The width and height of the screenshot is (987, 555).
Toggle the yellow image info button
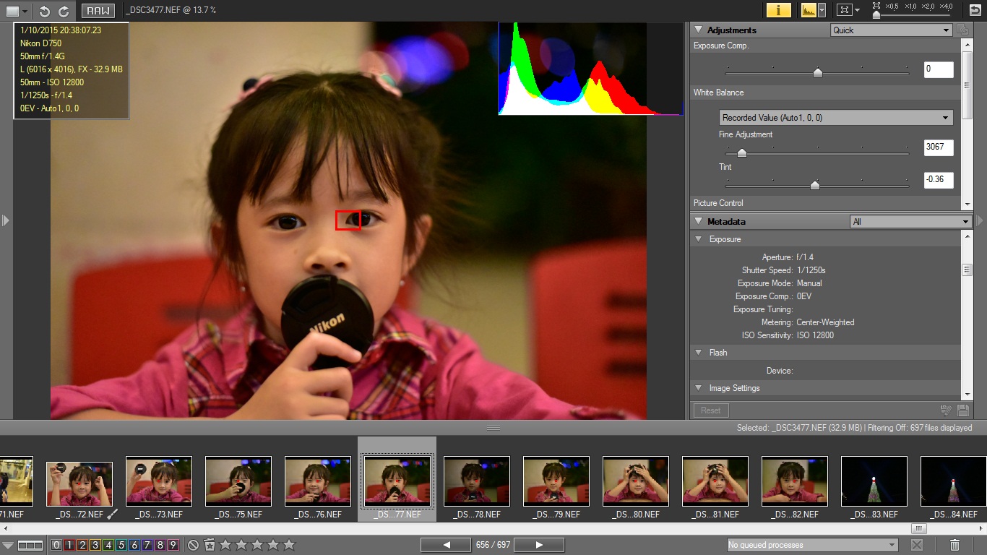[778, 10]
